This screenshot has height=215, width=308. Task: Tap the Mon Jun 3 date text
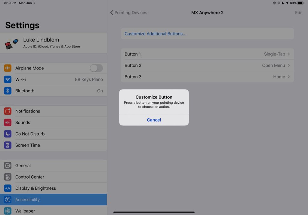(x=27, y=3)
